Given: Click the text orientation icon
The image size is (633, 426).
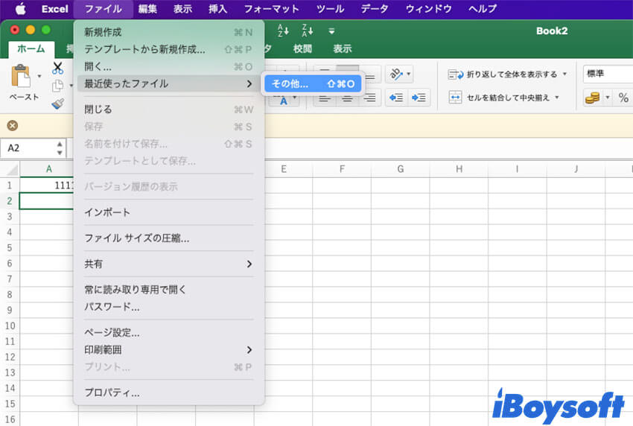Looking at the screenshot, I should [x=395, y=74].
